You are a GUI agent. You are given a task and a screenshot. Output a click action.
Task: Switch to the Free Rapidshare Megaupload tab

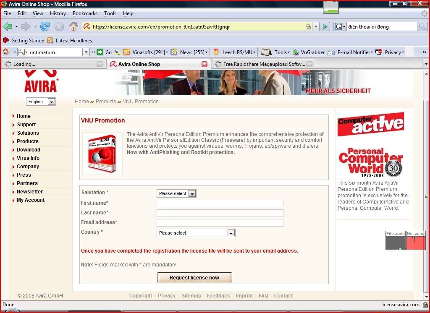click(x=264, y=64)
